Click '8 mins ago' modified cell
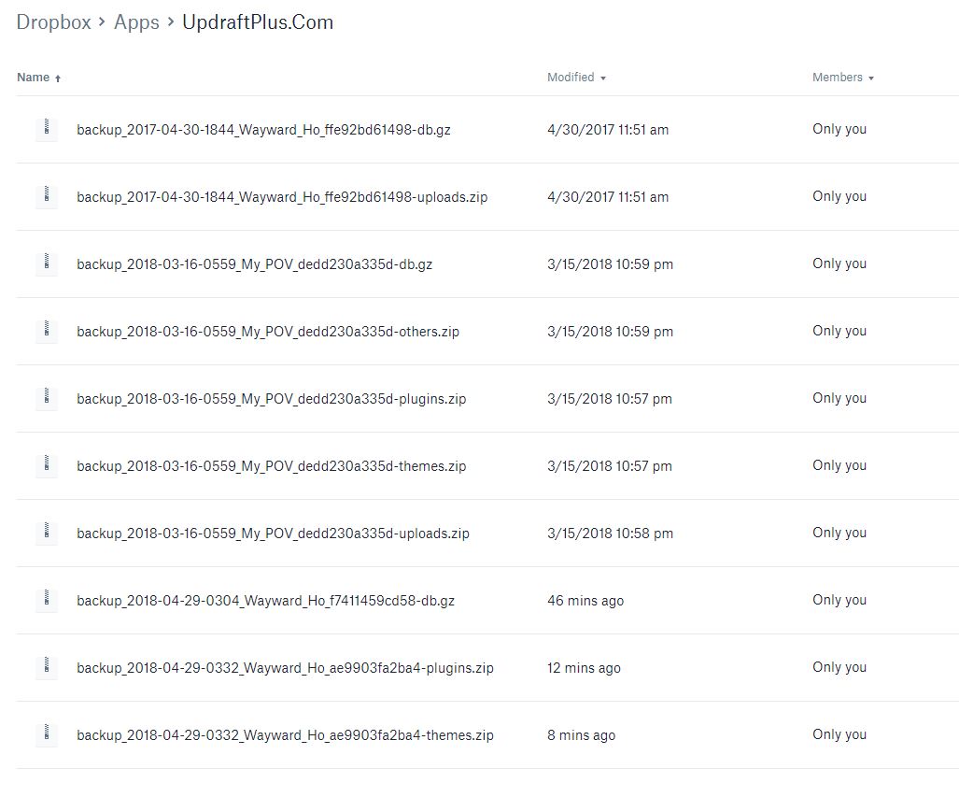 [x=581, y=735]
